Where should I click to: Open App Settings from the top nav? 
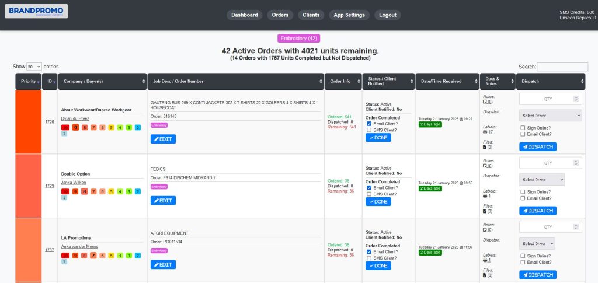[349, 15]
